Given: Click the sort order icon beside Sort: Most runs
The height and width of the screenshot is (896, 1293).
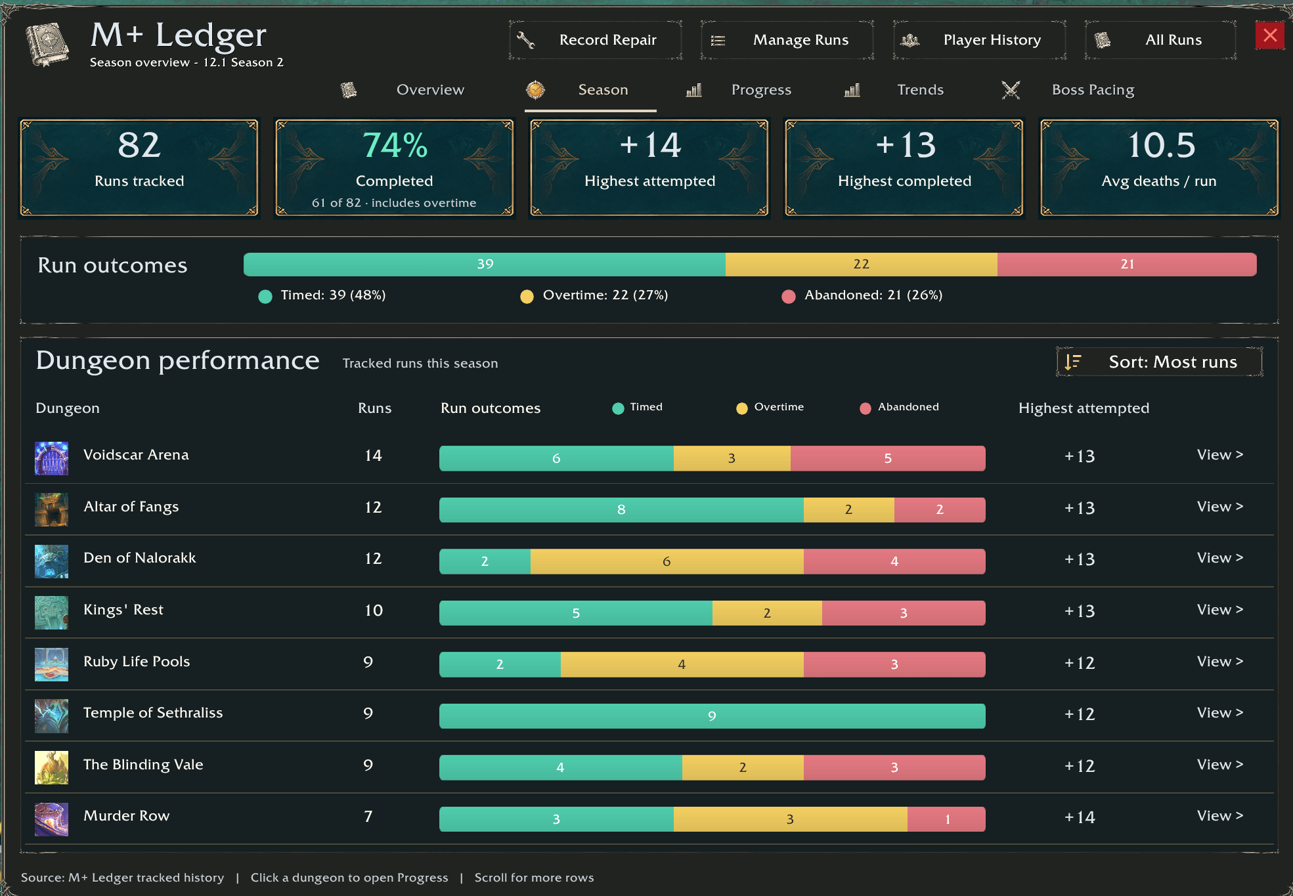Looking at the screenshot, I should 1073,362.
